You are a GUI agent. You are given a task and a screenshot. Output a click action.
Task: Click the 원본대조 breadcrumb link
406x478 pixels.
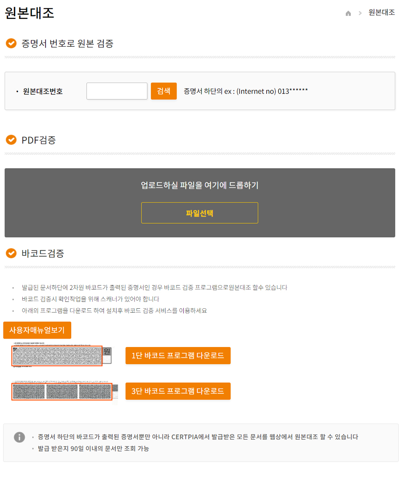coord(382,13)
